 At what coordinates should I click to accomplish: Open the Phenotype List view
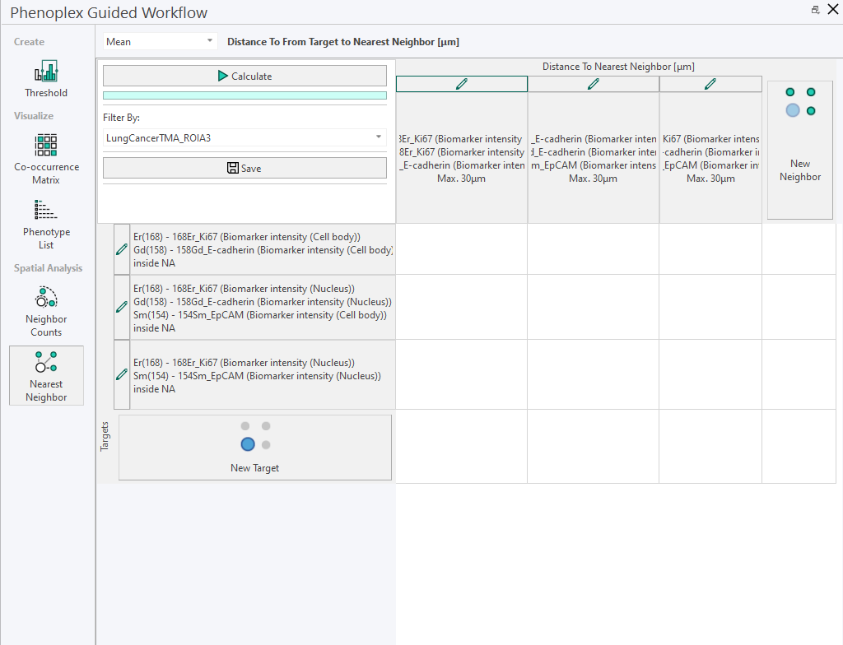tap(46, 225)
